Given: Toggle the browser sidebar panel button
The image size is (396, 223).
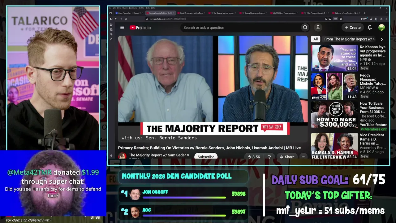Looking at the screenshot, I should pyautogui.click(x=111, y=19).
